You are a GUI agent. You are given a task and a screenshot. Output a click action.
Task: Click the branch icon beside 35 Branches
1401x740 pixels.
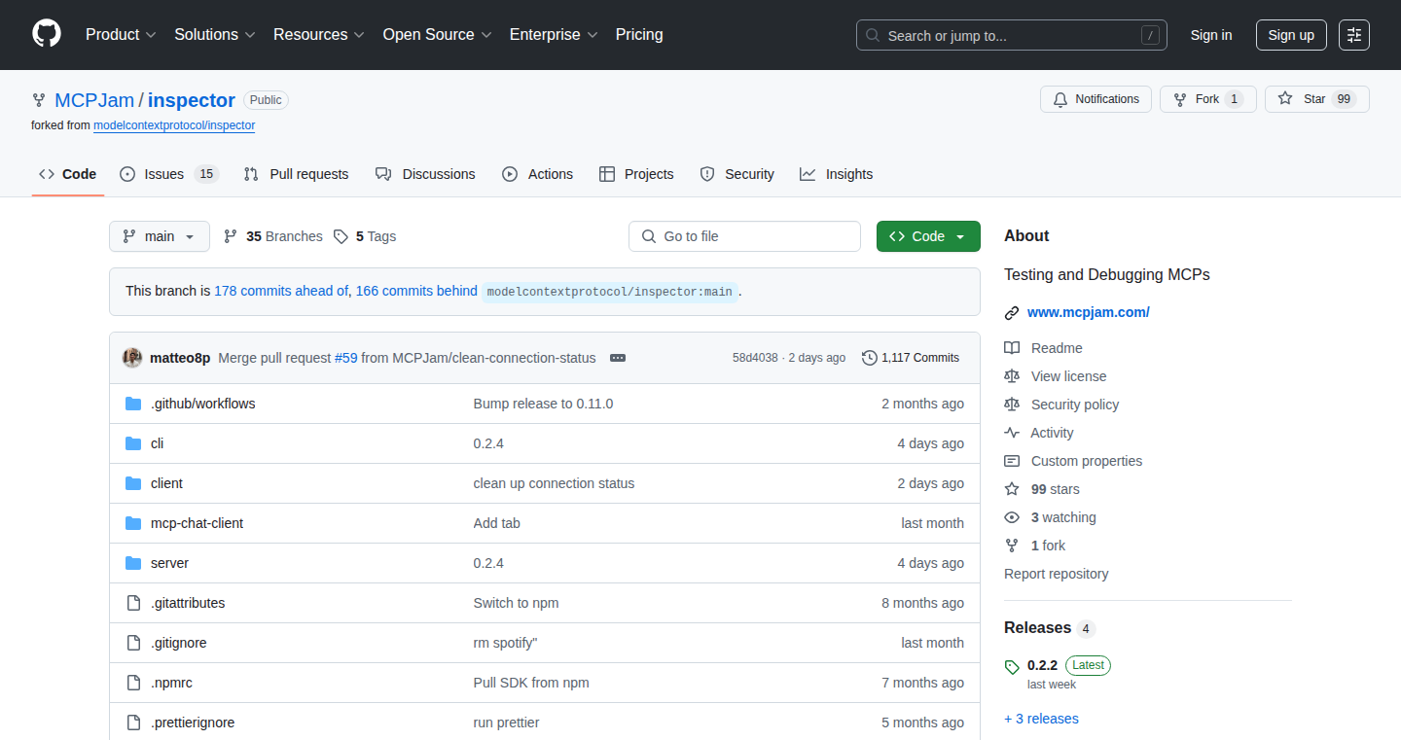[x=231, y=236]
